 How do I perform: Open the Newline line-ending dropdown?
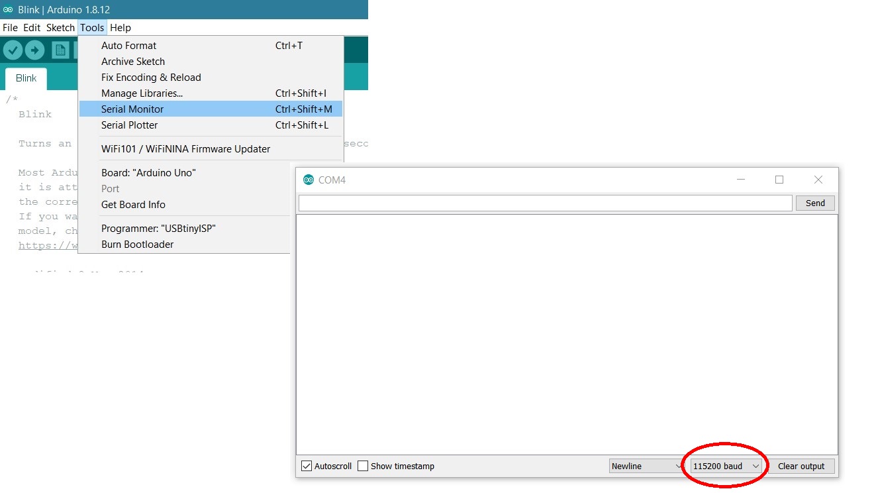[646, 466]
